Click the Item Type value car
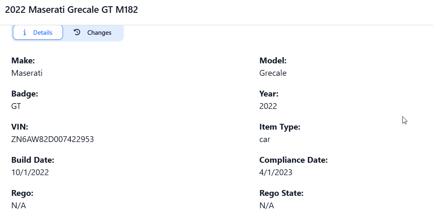The image size is (433, 212). (x=265, y=139)
